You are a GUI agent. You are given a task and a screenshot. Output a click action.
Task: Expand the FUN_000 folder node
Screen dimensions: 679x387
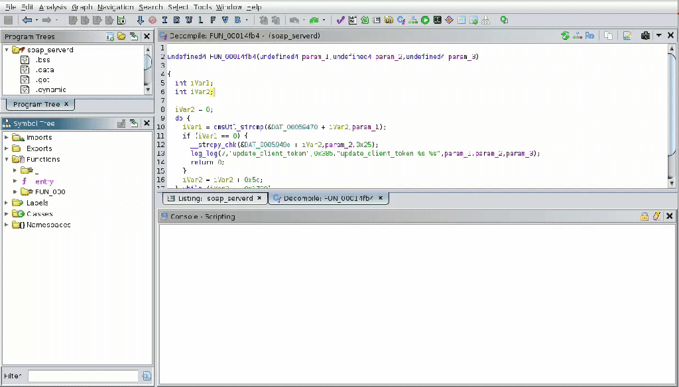(x=15, y=192)
